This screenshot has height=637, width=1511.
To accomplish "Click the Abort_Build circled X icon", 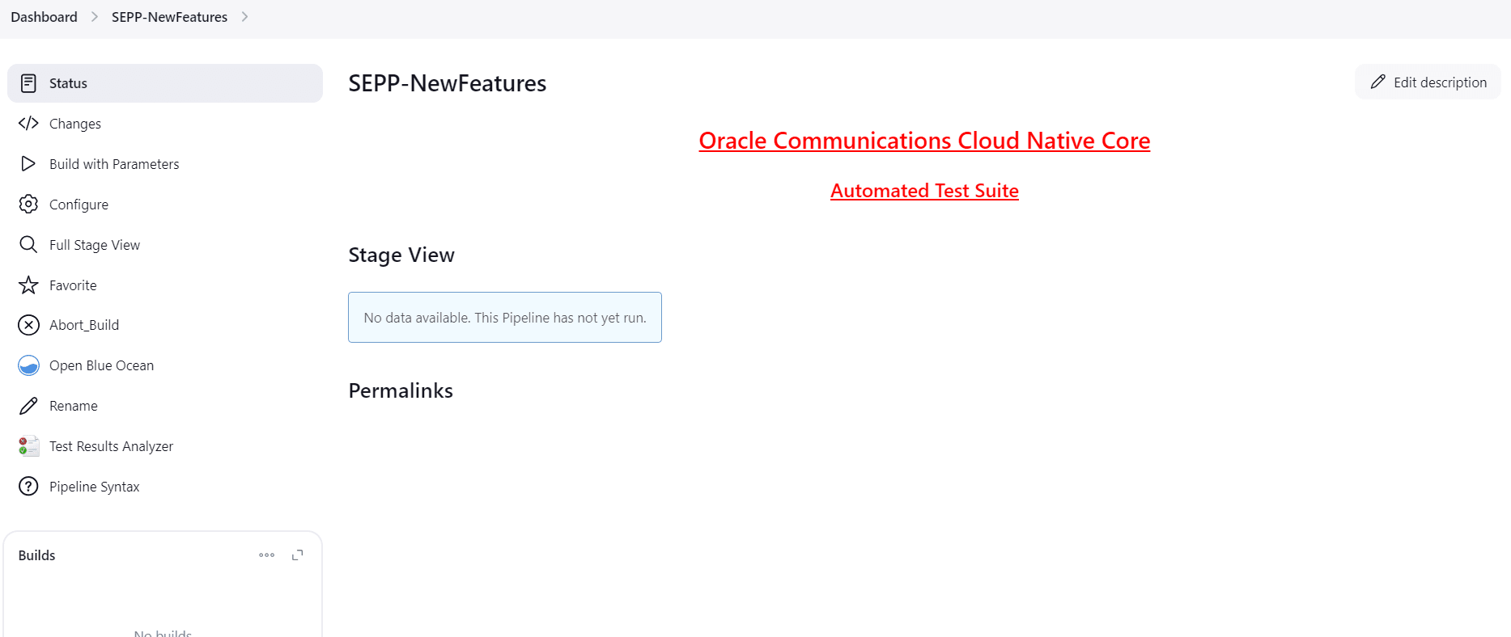I will pyautogui.click(x=28, y=325).
